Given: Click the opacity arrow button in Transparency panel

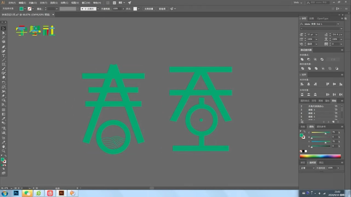Looking at the screenshot, I should [338, 168].
